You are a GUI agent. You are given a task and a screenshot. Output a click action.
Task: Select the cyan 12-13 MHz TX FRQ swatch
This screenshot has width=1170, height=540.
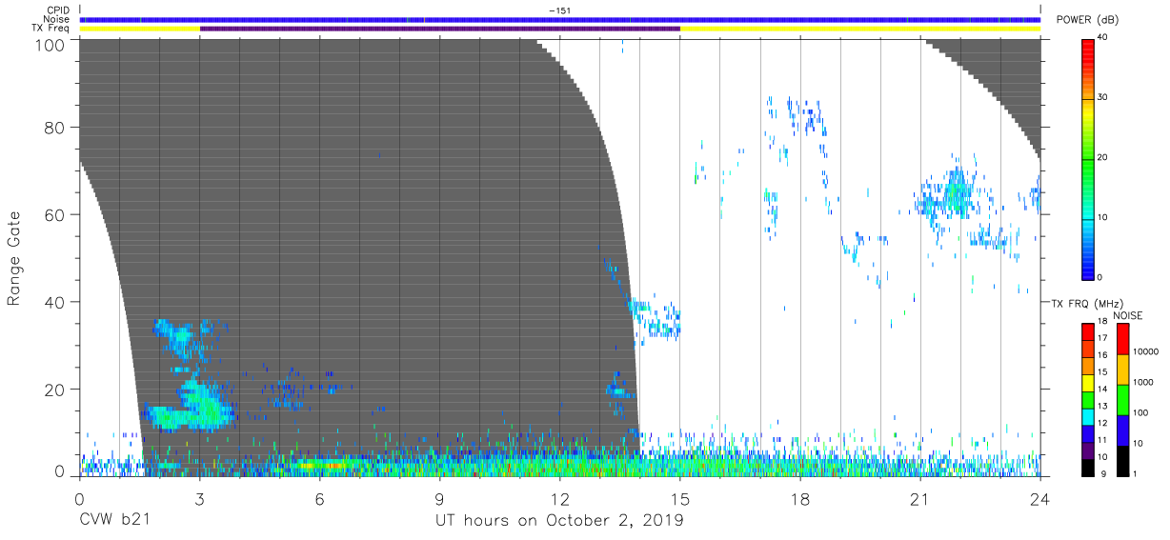(1088, 416)
